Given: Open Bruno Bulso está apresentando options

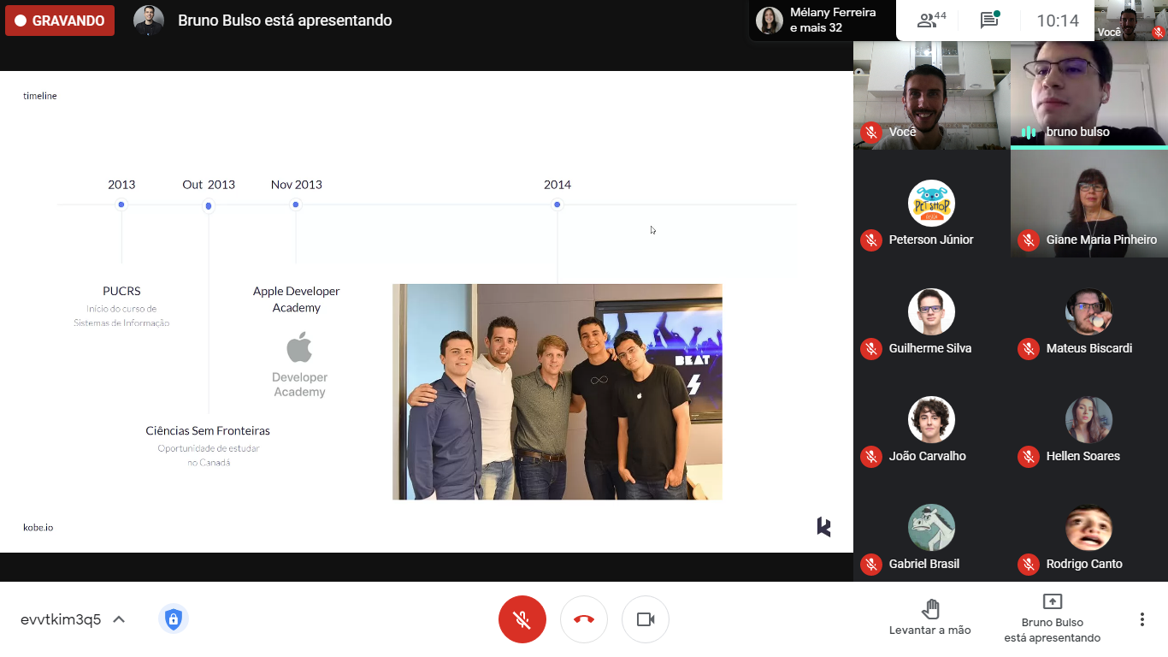Looking at the screenshot, I should pyautogui.click(x=1052, y=619).
